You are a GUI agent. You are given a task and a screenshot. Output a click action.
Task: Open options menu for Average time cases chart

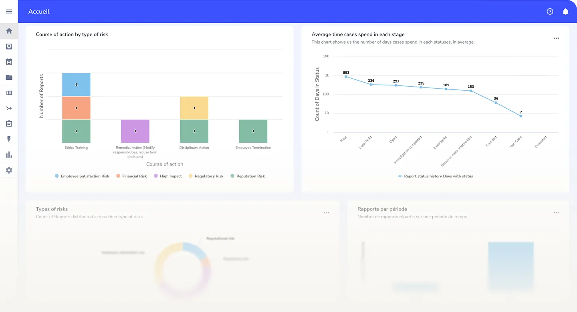coord(556,38)
